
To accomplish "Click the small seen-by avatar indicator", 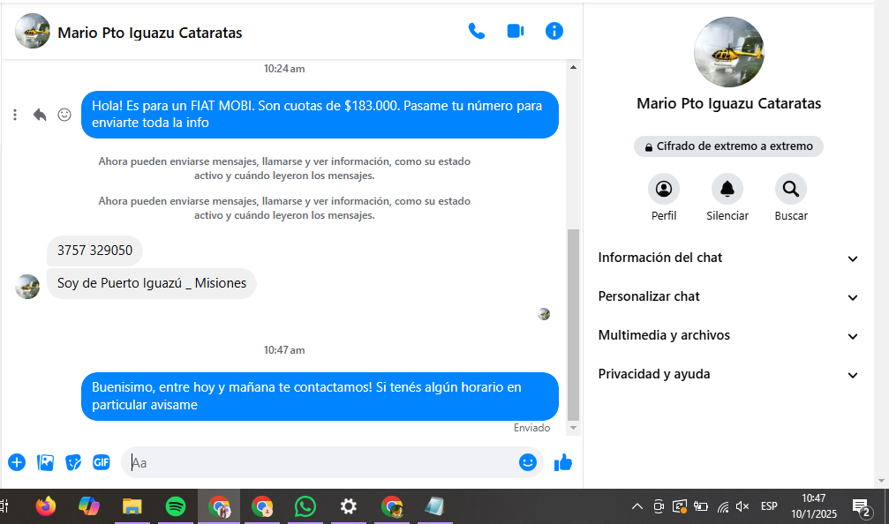I will [544, 314].
